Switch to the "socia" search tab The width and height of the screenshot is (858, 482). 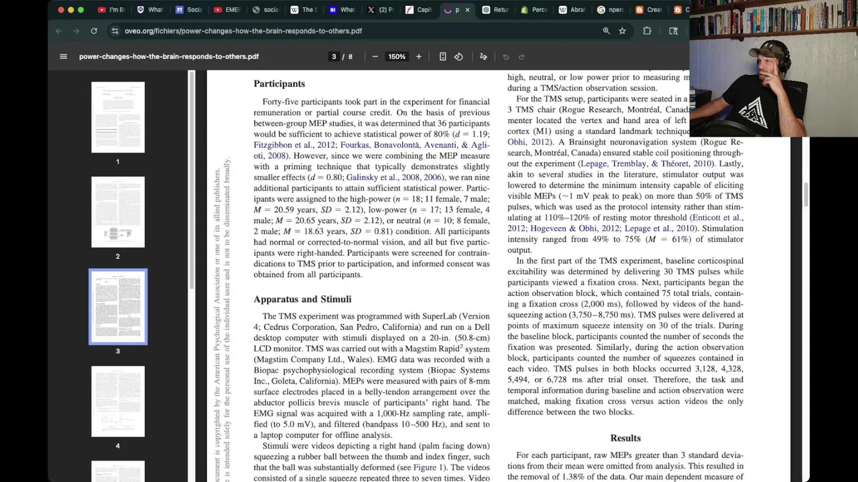pyautogui.click(x=265, y=10)
